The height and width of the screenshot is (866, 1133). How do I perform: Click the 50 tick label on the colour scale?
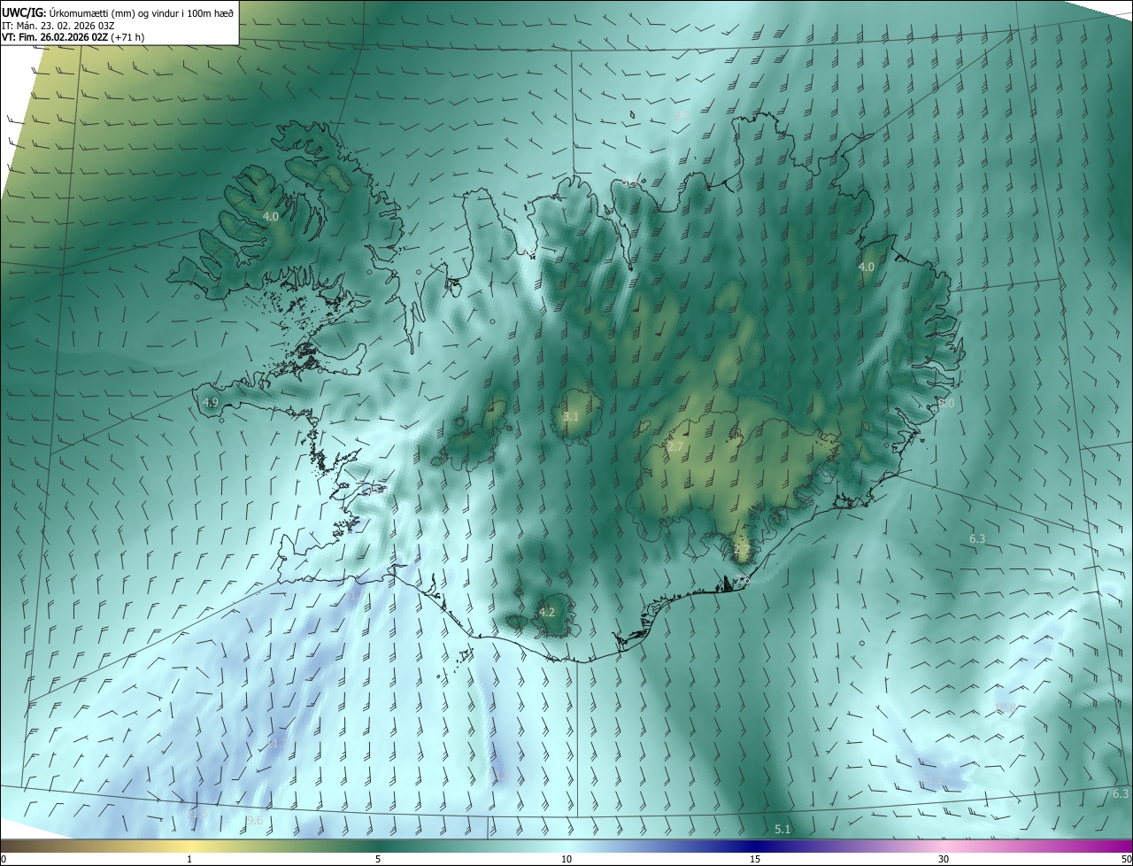point(1126,859)
